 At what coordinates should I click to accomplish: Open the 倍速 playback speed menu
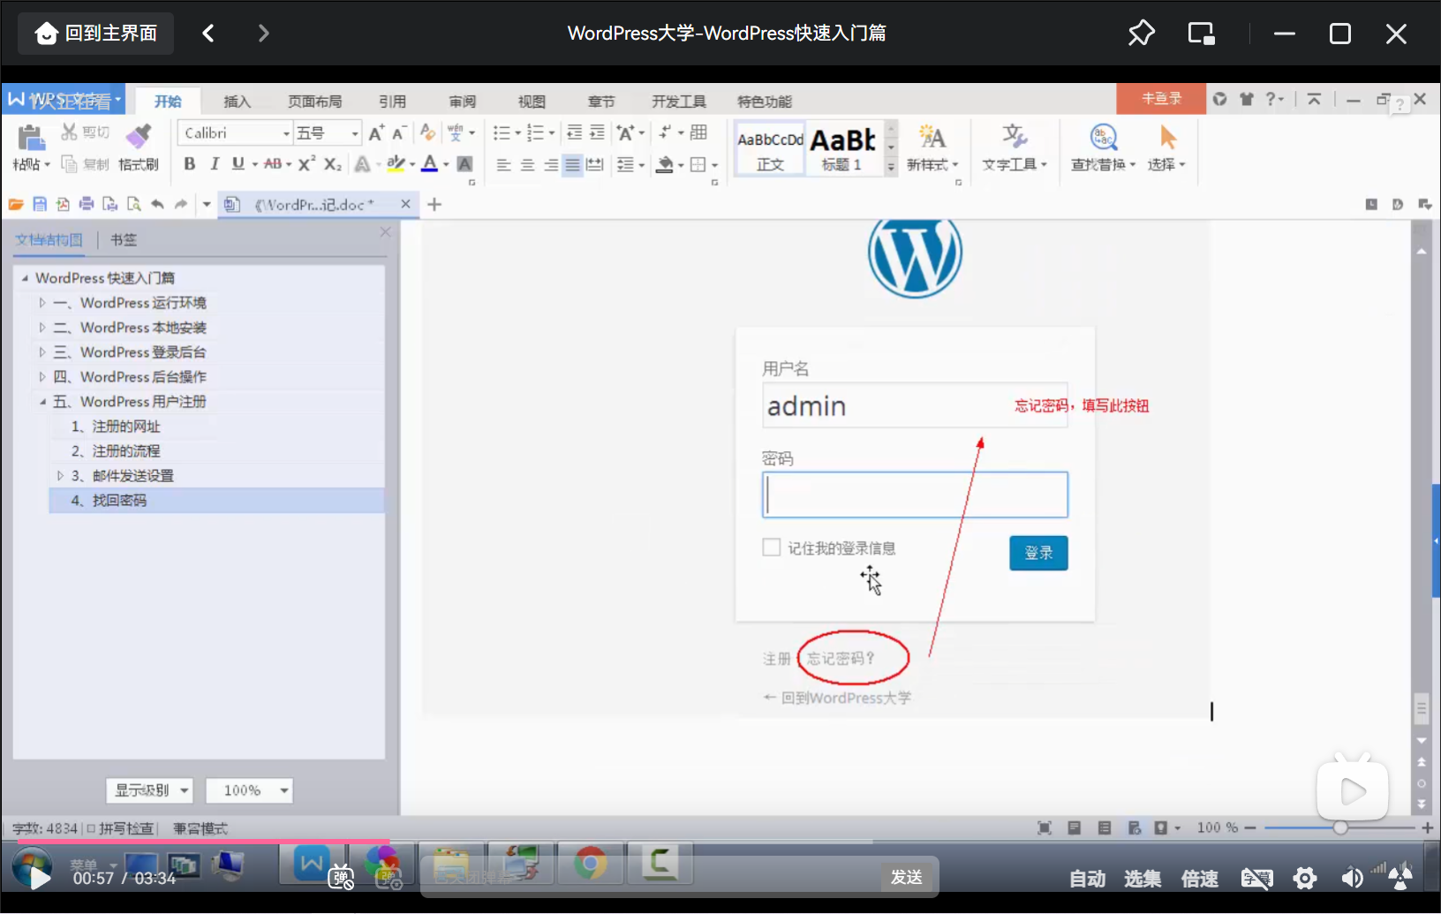pyautogui.click(x=1199, y=879)
